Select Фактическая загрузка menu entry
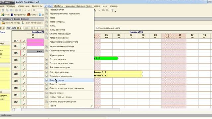The image size is (212, 119). point(69,67)
